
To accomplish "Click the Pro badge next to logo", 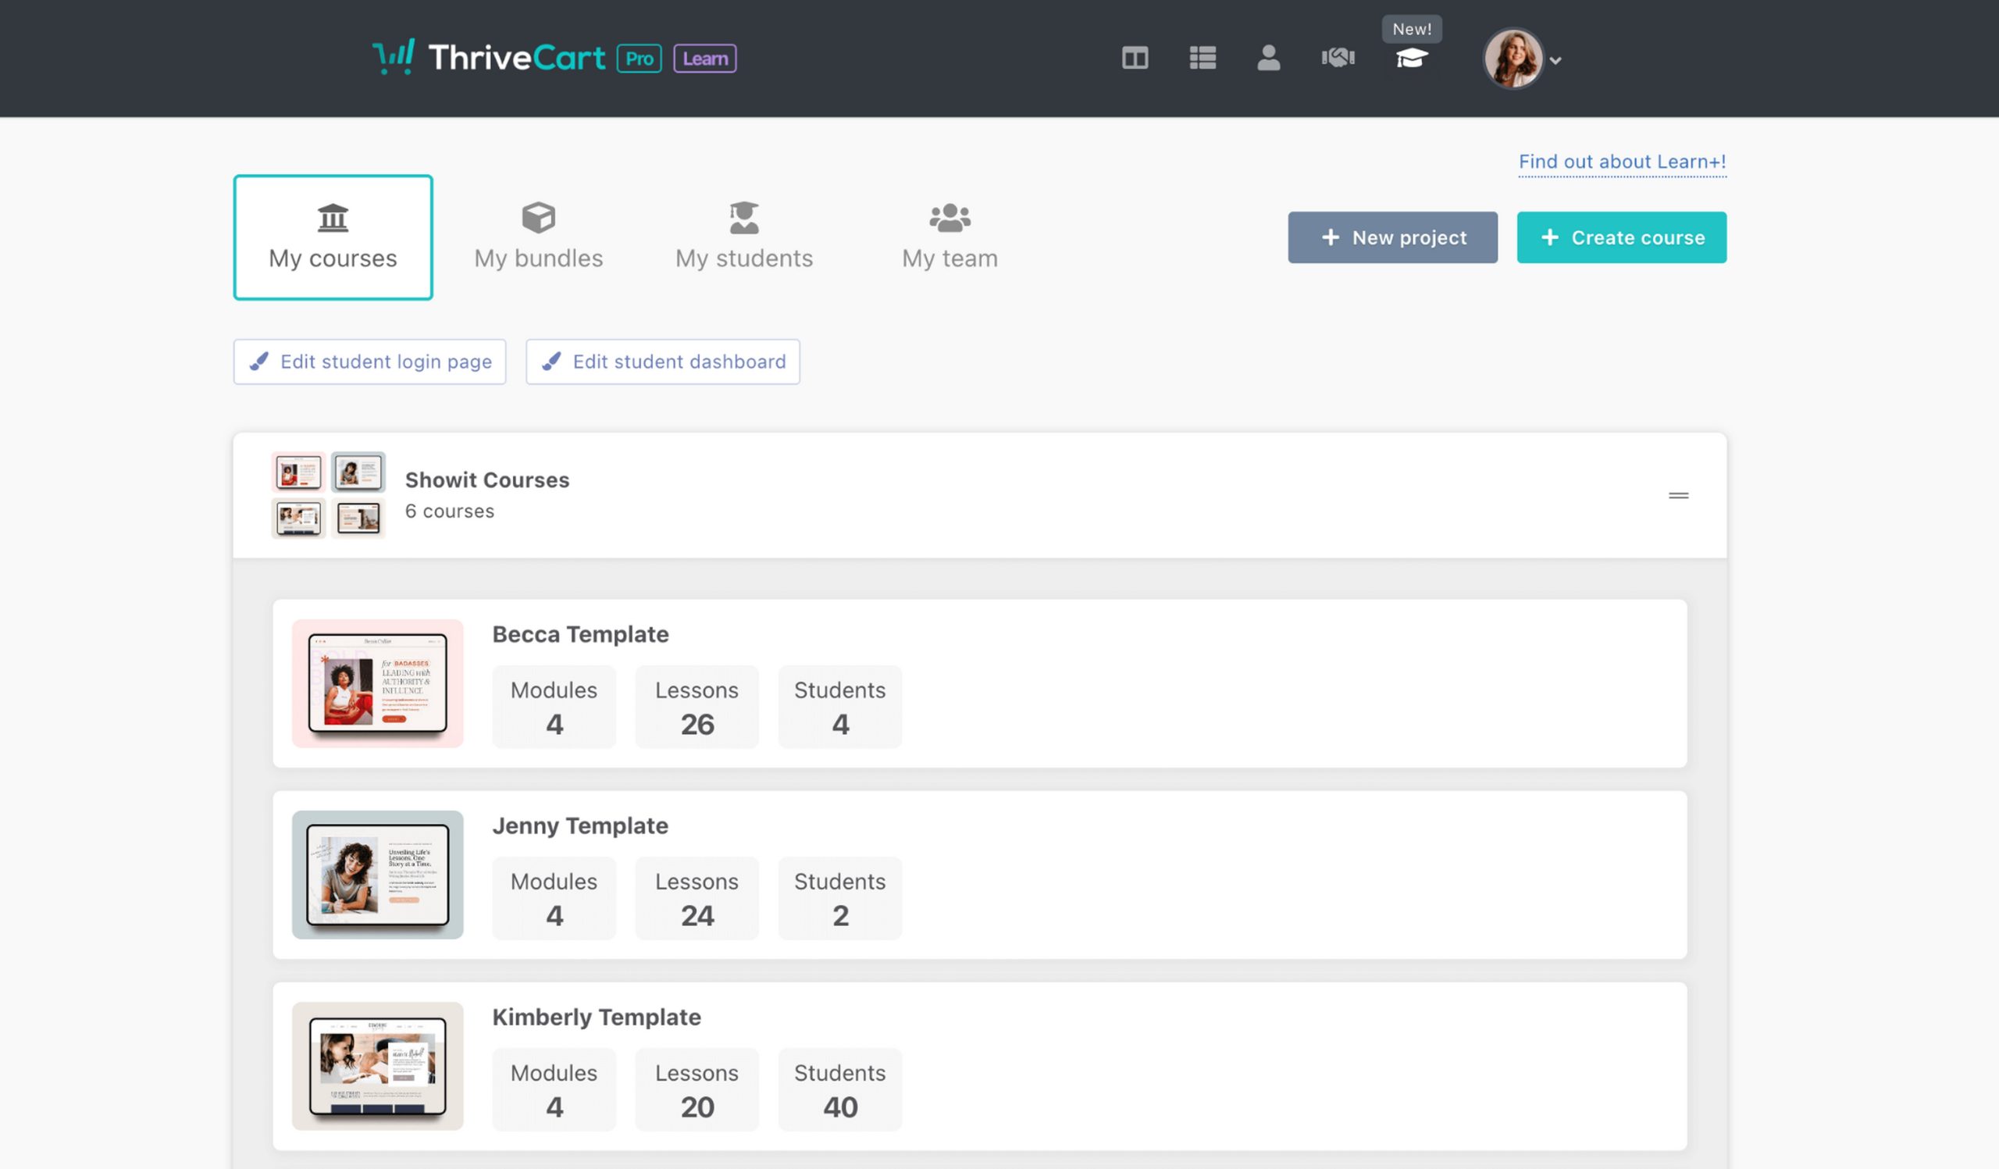I will (639, 59).
